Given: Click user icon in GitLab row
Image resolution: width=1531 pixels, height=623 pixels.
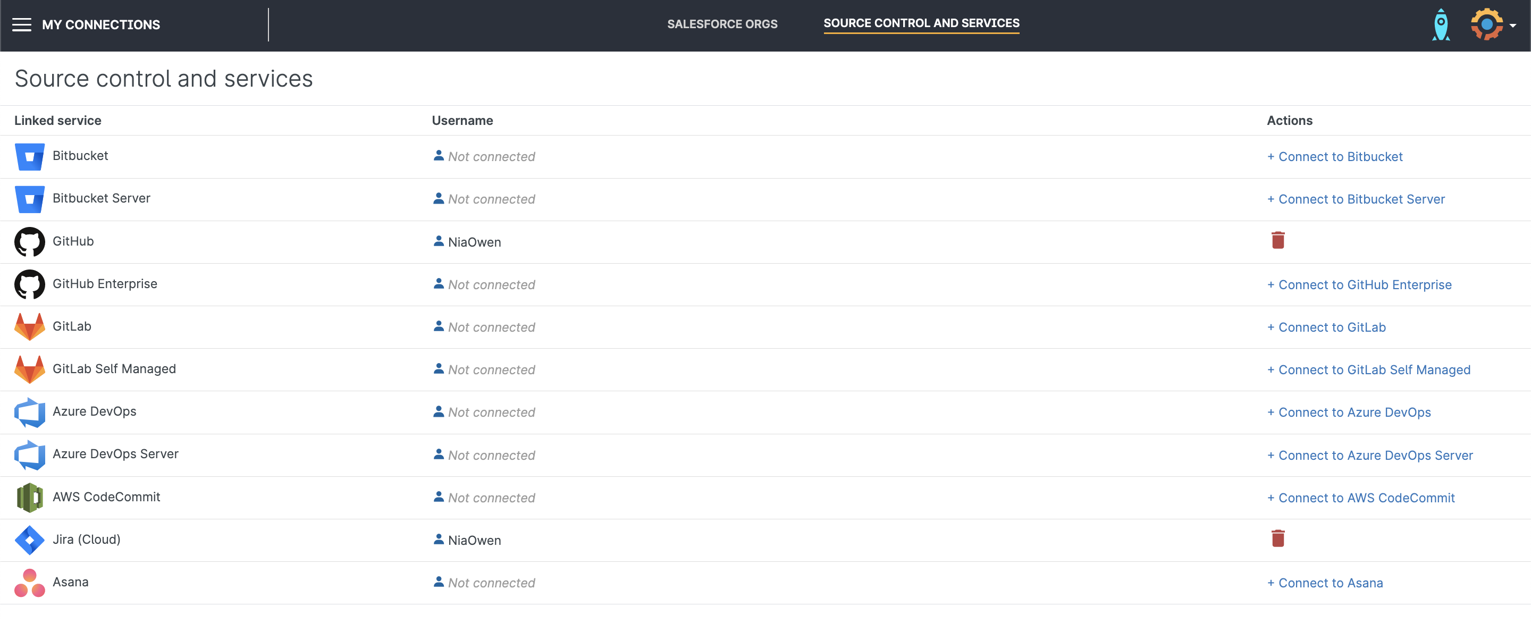Looking at the screenshot, I should click(439, 326).
